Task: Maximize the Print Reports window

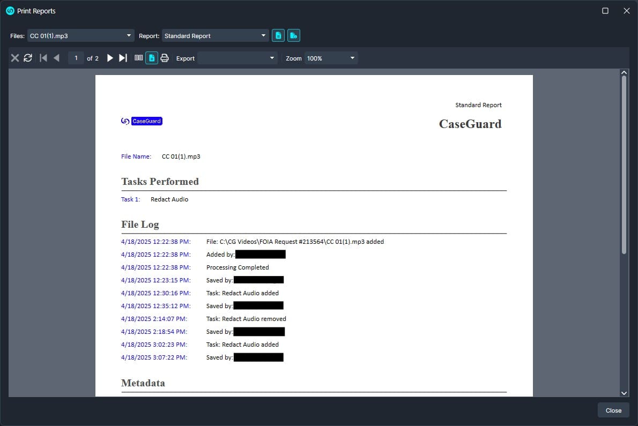Action: pyautogui.click(x=605, y=11)
